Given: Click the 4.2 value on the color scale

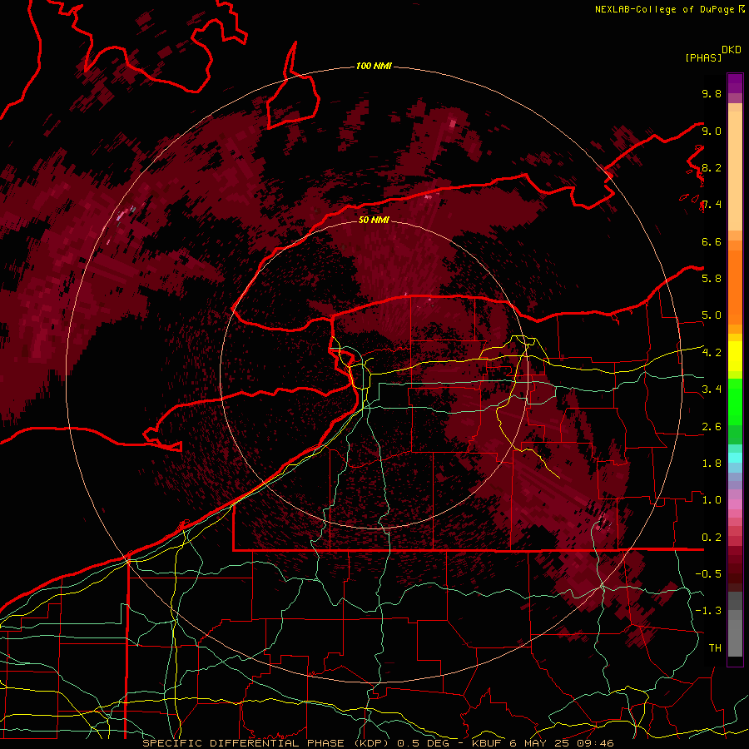Looking at the screenshot, I should pos(712,353).
